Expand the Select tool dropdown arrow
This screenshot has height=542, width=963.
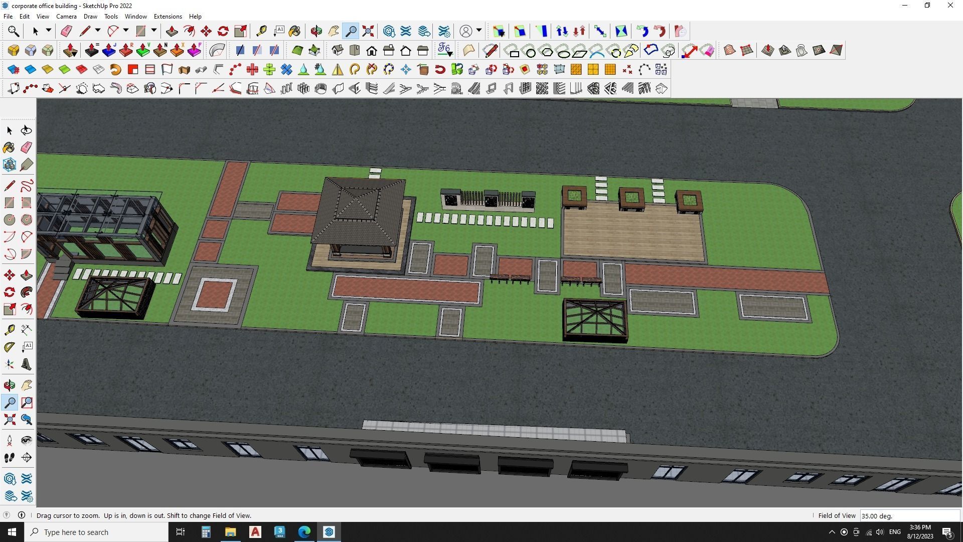49,31
